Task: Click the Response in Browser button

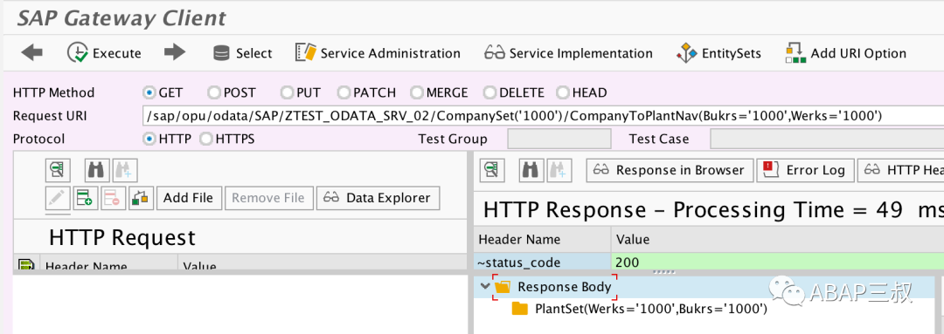Action: (x=670, y=170)
